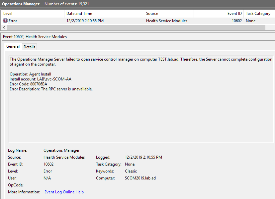The image size is (275, 199).
Task: Sort by the Source column header
Action: click(169, 14)
